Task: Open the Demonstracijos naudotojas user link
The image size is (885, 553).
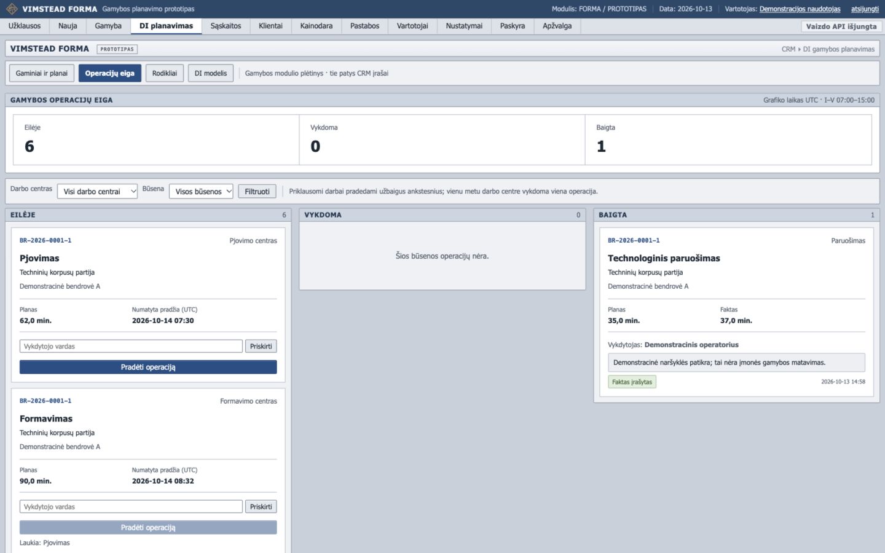Action: point(800,9)
